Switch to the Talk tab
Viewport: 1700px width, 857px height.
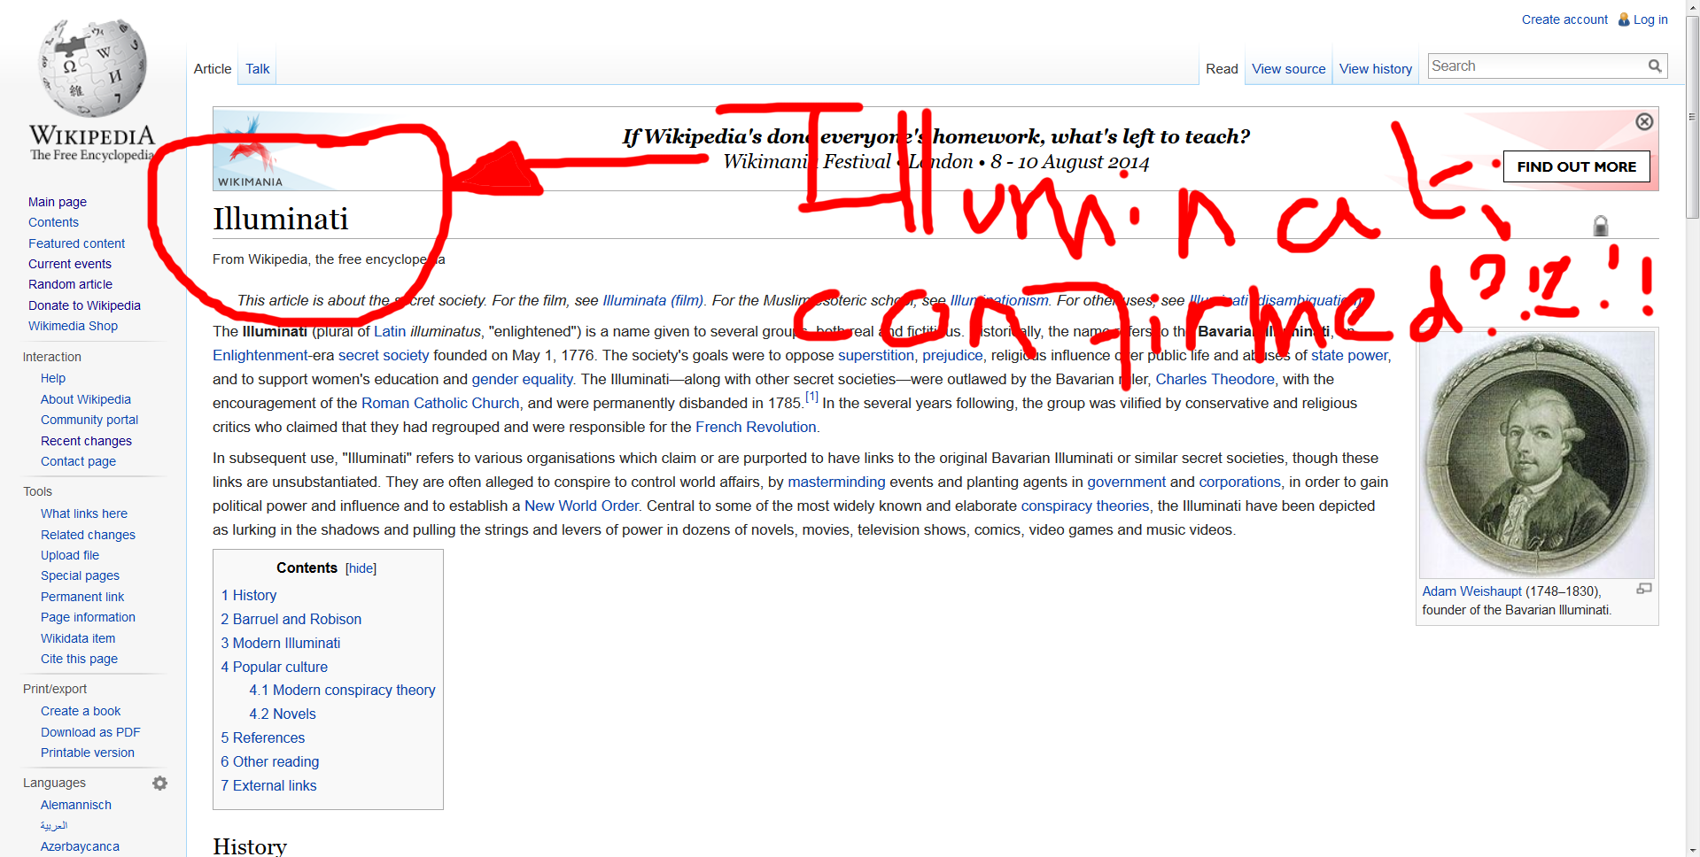click(x=258, y=69)
